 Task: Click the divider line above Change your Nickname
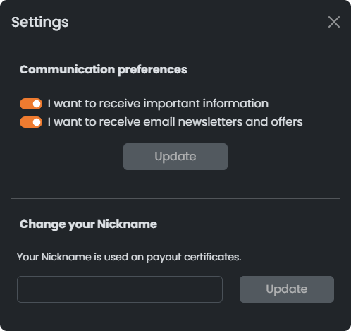pyautogui.click(x=175, y=198)
